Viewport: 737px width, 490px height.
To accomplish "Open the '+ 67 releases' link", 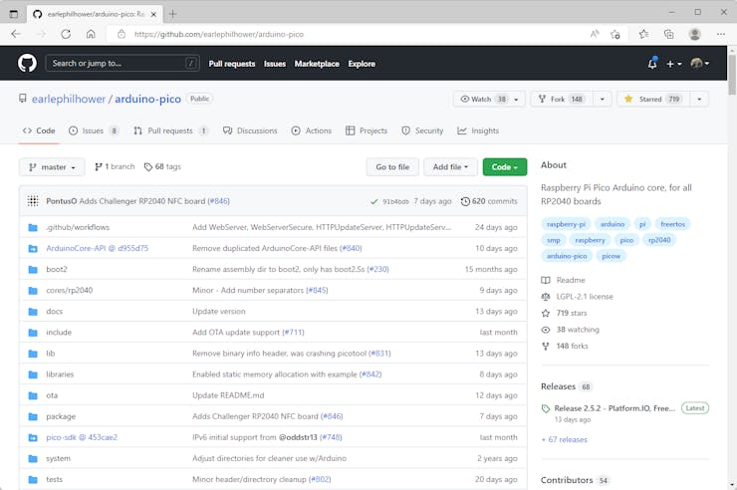I will click(564, 439).
